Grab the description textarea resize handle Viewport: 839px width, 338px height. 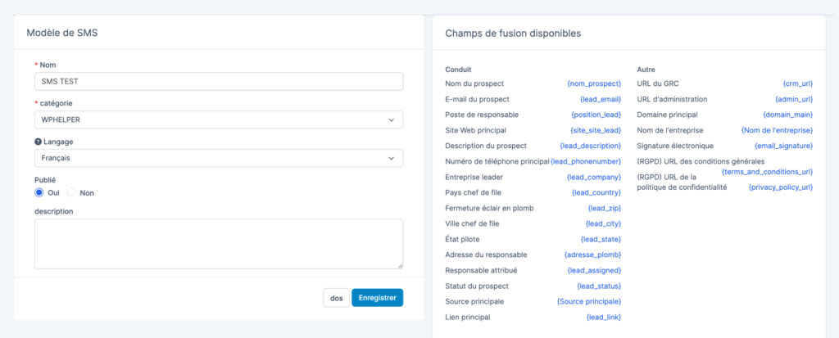tap(400, 265)
